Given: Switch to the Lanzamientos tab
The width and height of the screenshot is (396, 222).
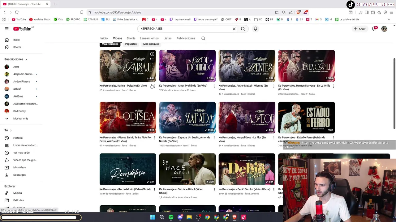Looking at the screenshot, I should pos(149,38).
